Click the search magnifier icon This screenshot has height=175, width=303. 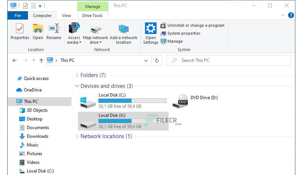(x=174, y=60)
